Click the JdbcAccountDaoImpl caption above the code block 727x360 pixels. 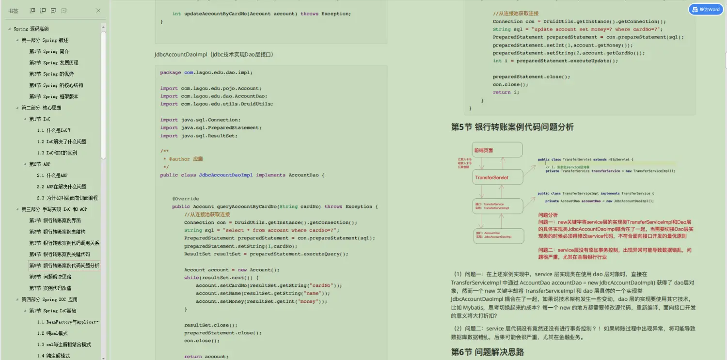(x=214, y=55)
